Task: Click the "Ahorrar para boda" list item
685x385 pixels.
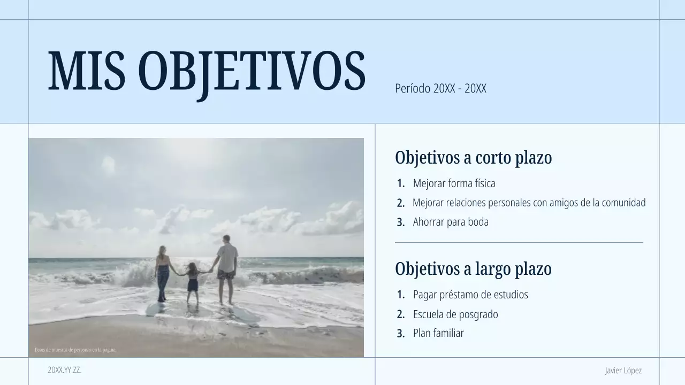Action: (x=451, y=221)
